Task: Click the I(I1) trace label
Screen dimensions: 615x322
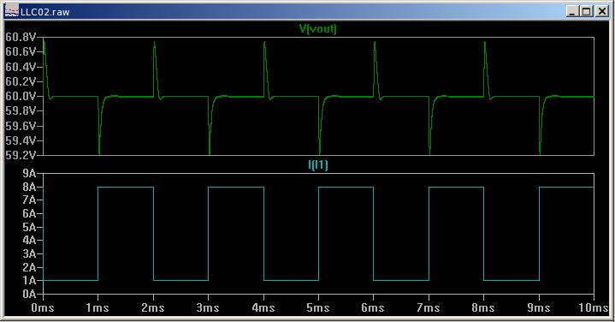Action: (317, 165)
